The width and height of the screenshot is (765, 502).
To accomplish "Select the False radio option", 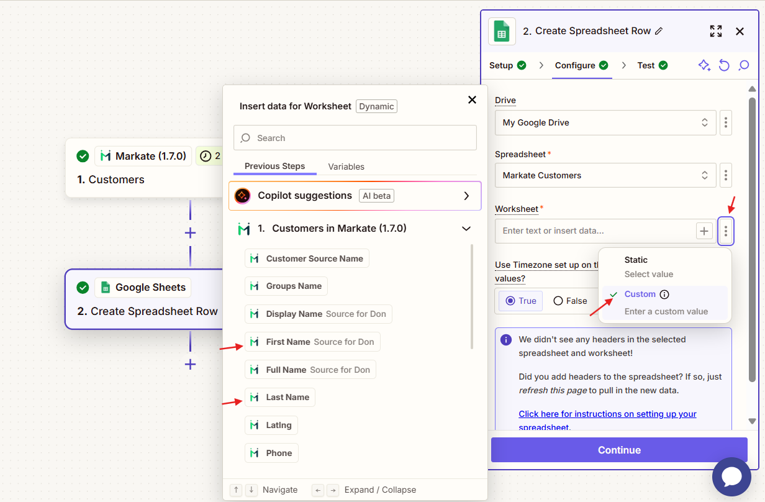I will (570, 301).
